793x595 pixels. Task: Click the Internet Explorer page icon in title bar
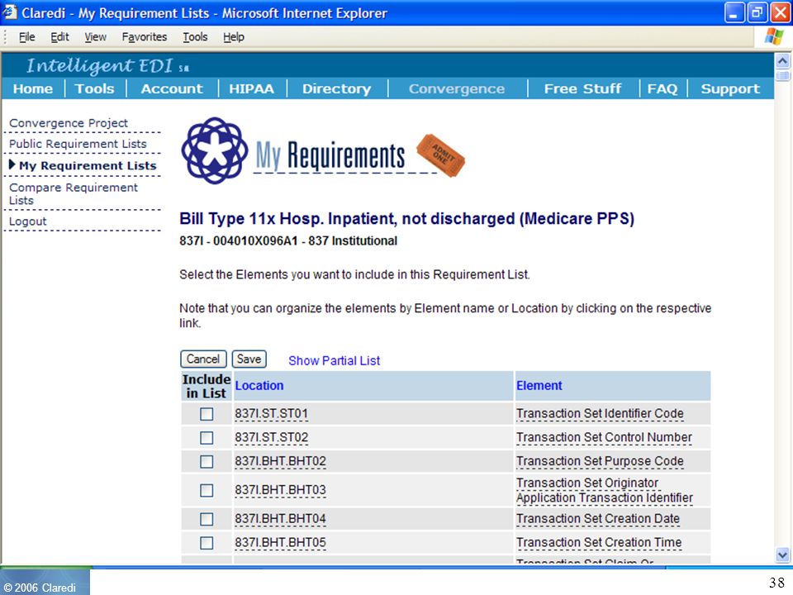(9, 12)
